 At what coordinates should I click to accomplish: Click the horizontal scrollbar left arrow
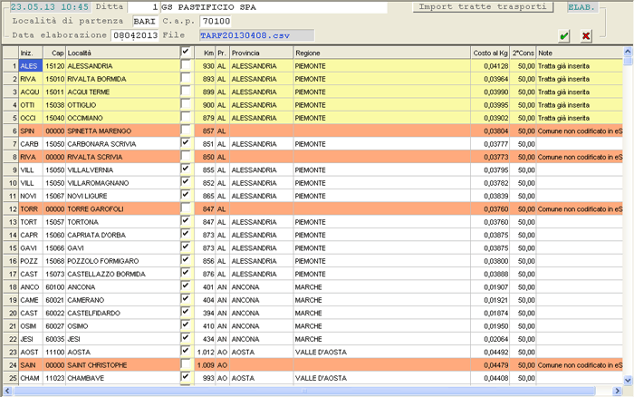[x=7, y=391]
